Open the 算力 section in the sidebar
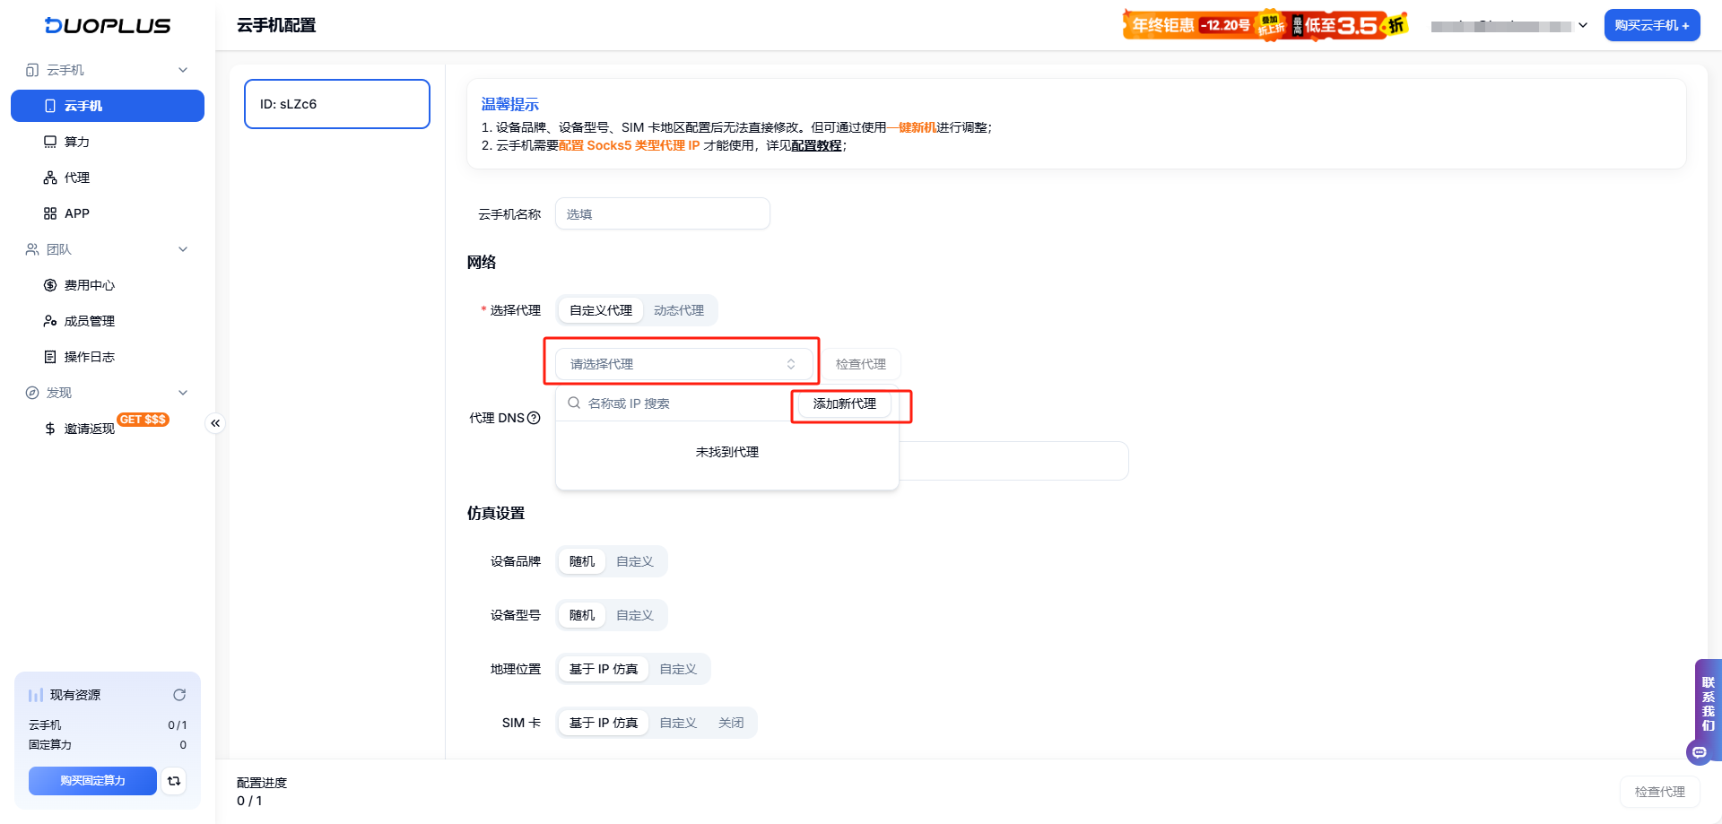This screenshot has height=824, width=1722. pyautogui.click(x=75, y=141)
